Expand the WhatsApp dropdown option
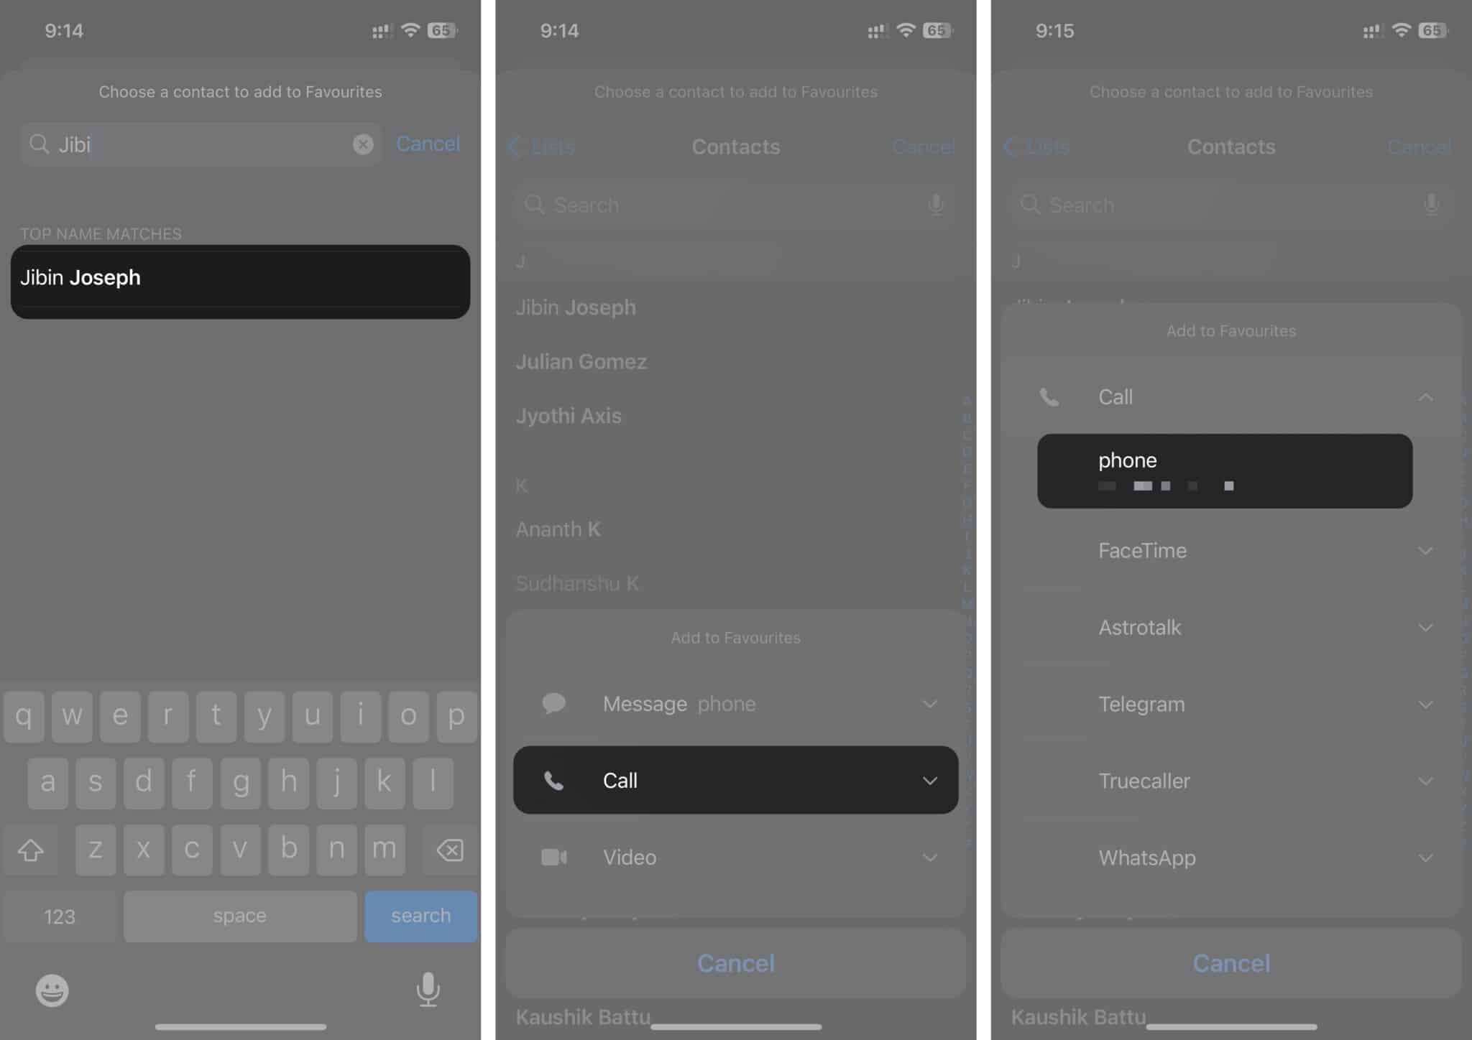 tap(1424, 858)
